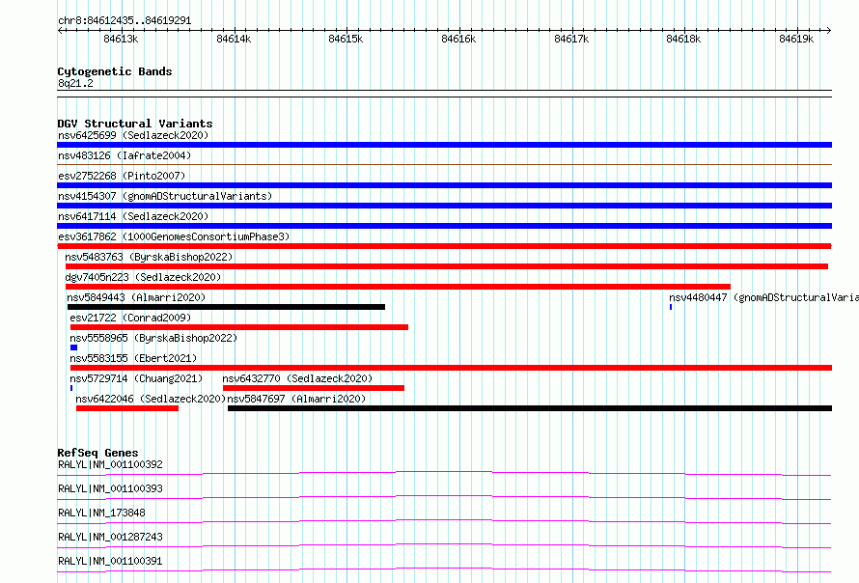Open nsv6417114 (Sedlazeck2020) variant label
The width and height of the screenshot is (859, 583).
point(133,216)
